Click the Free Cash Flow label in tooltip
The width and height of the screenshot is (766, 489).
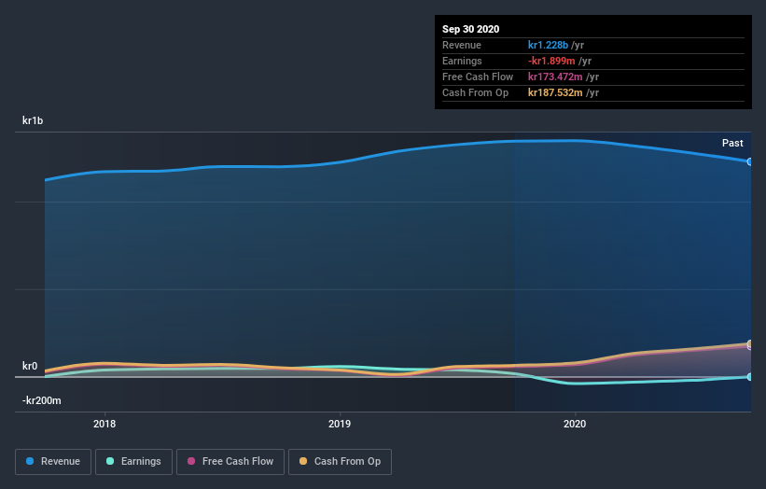pos(478,77)
